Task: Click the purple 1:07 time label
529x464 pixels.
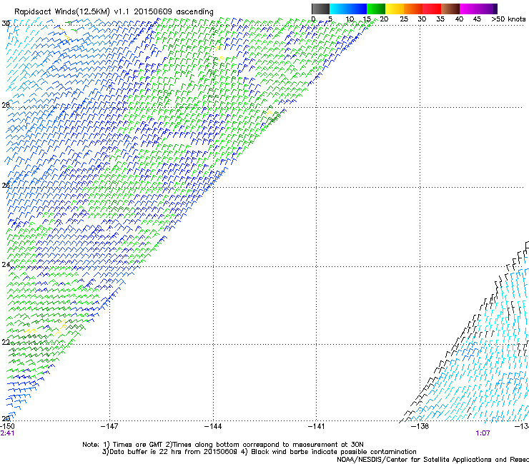Action: (483, 433)
